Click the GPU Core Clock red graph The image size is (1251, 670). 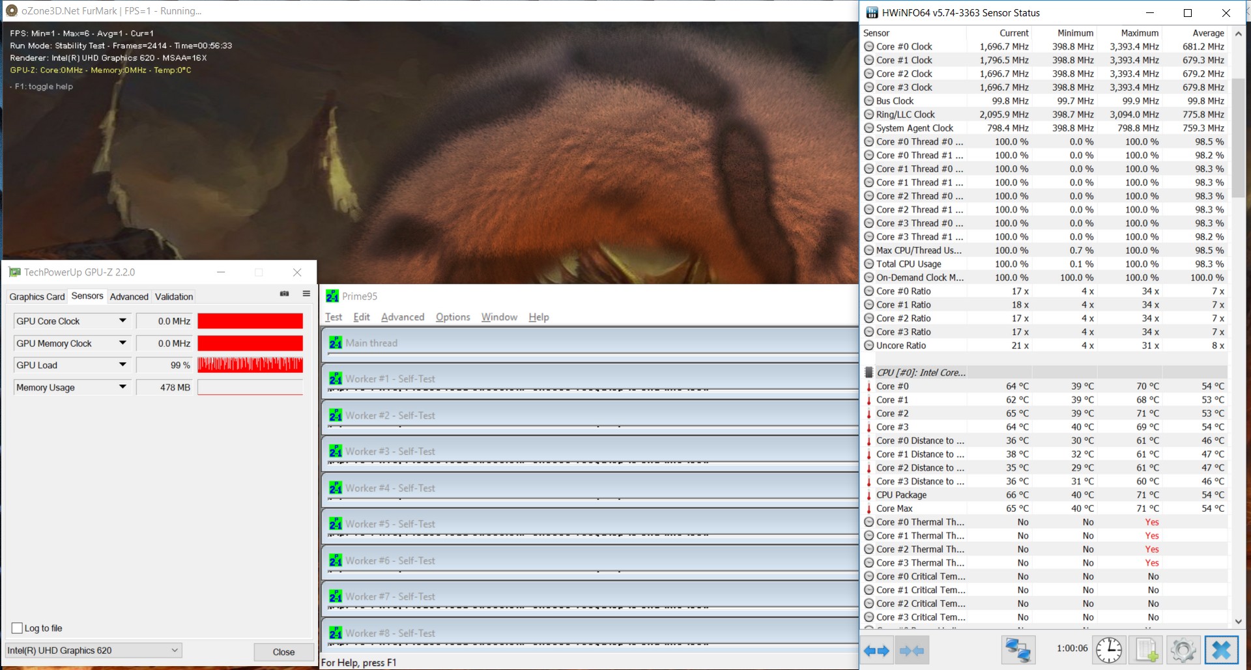coord(250,321)
